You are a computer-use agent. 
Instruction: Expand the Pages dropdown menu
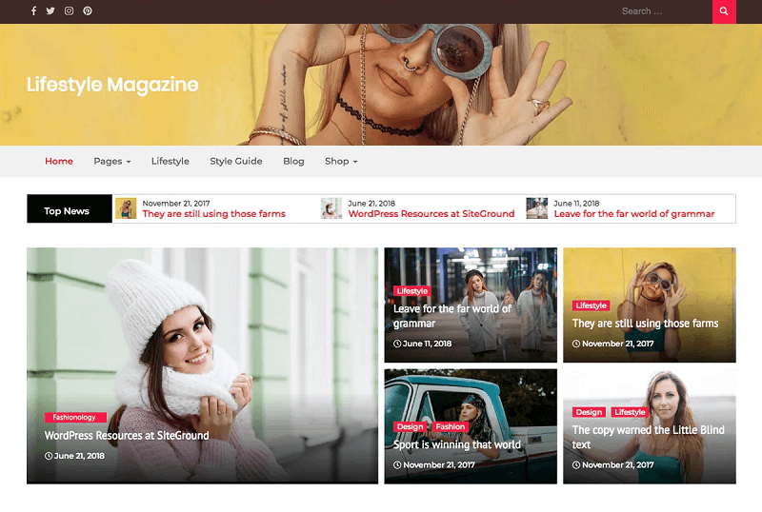tap(112, 161)
